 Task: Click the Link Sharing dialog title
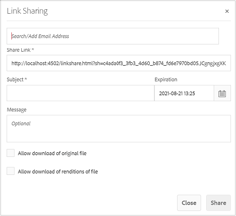coord(27,11)
